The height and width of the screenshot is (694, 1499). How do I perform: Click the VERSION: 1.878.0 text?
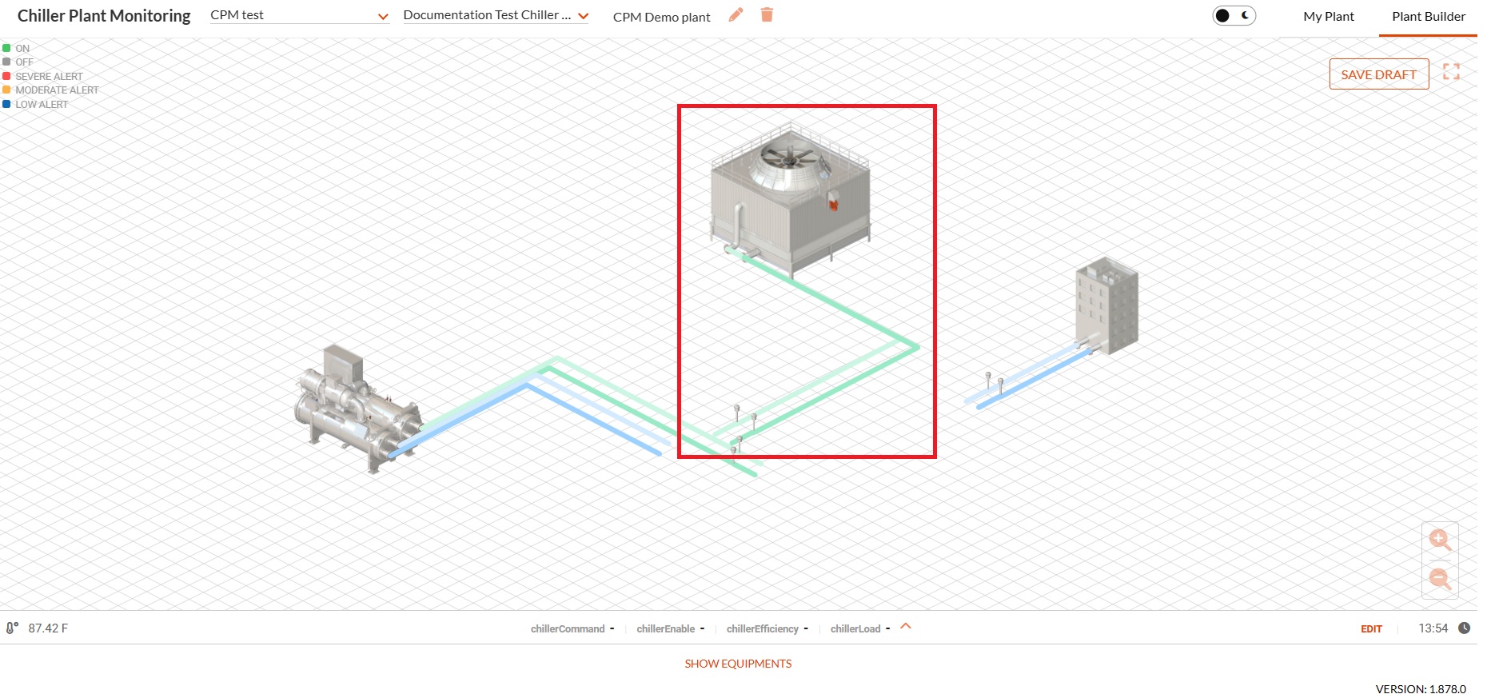click(x=1421, y=688)
